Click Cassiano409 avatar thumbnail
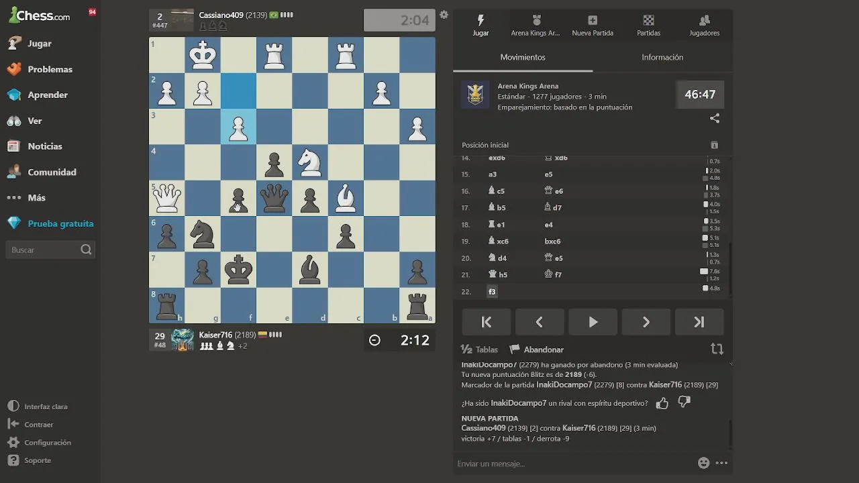The width and height of the screenshot is (859, 483). [183, 20]
